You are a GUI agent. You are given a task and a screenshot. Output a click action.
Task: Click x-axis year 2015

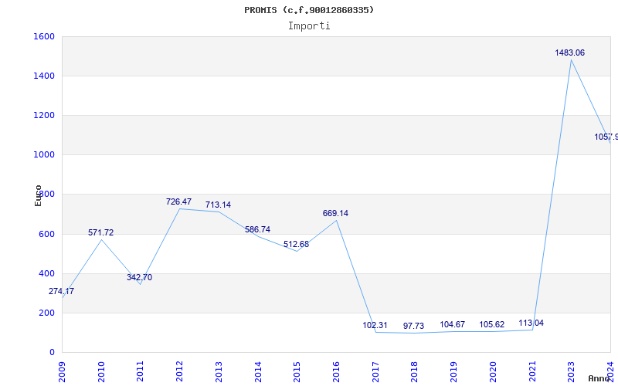297,371
